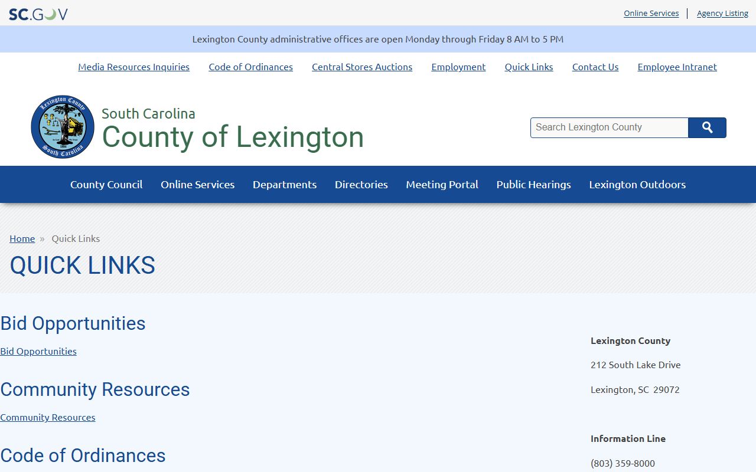Open Code of Ordinances top link

(x=250, y=67)
